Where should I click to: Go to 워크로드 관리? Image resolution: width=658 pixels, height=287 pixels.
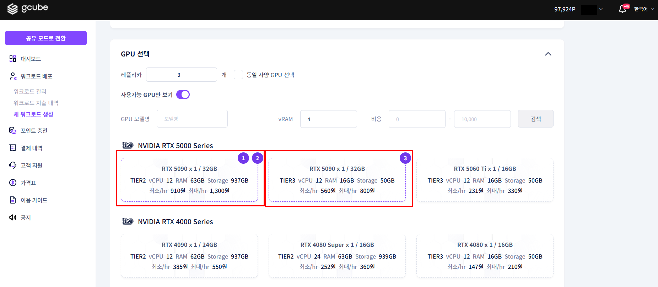point(30,91)
